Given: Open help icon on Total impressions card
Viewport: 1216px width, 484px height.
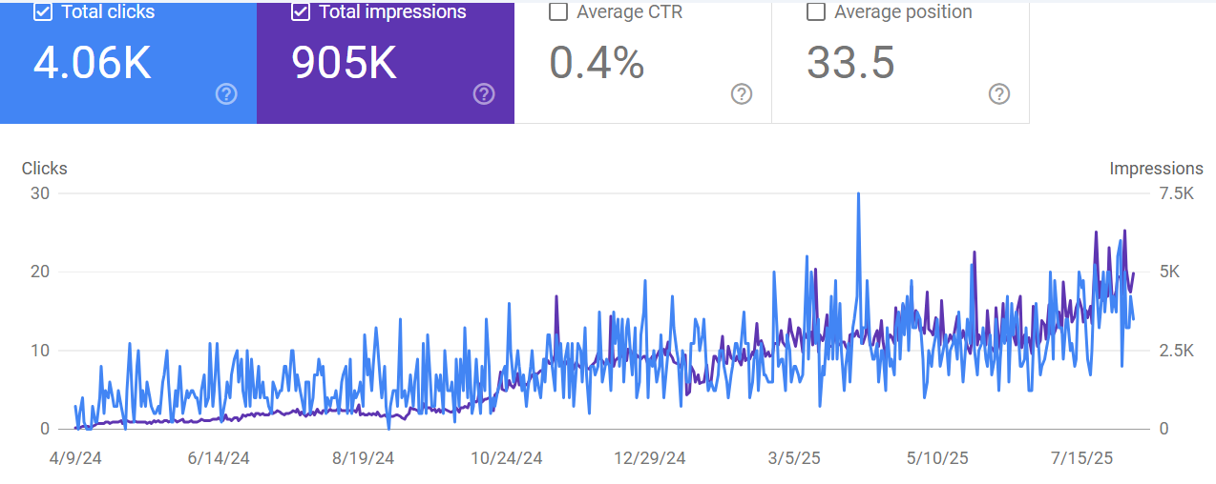Looking at the screenshot, I should click(484, 93).
